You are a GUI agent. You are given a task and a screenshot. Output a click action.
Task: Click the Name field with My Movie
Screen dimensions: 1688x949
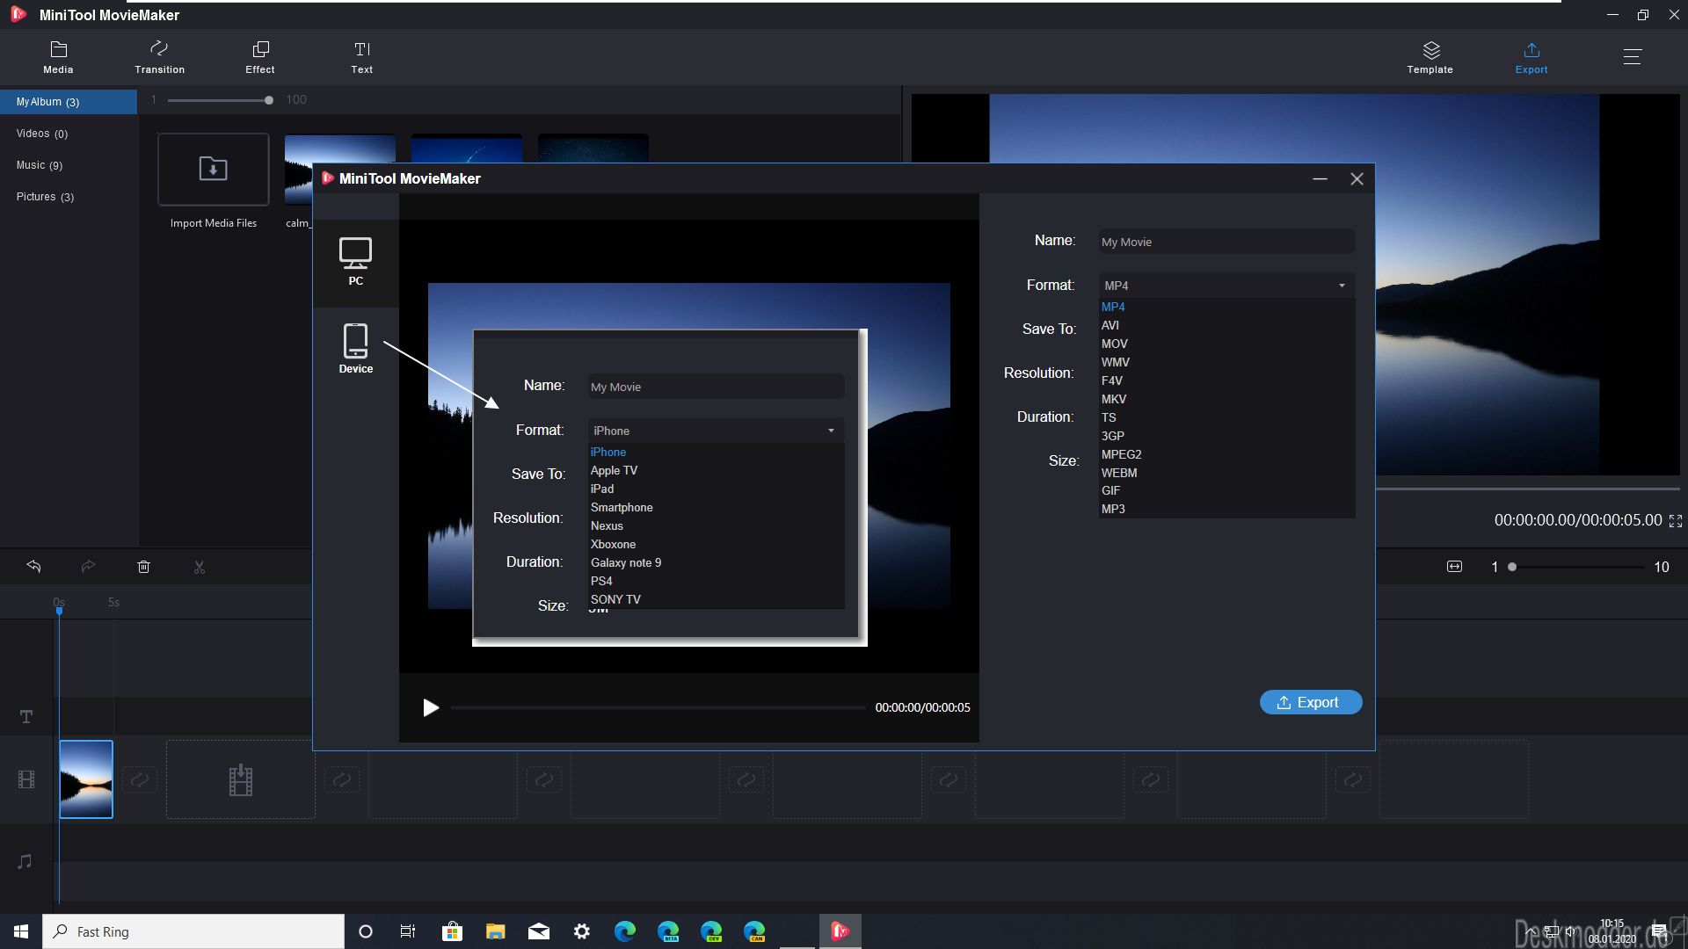pyautogui.click(x=1226, y=242)
